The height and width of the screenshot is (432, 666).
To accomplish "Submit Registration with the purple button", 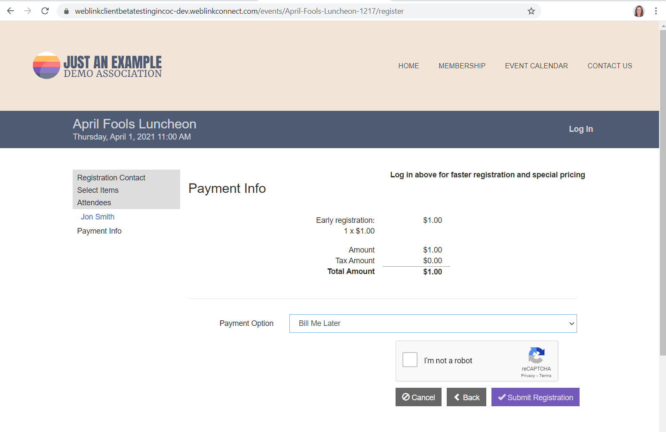I will point(535,397).
